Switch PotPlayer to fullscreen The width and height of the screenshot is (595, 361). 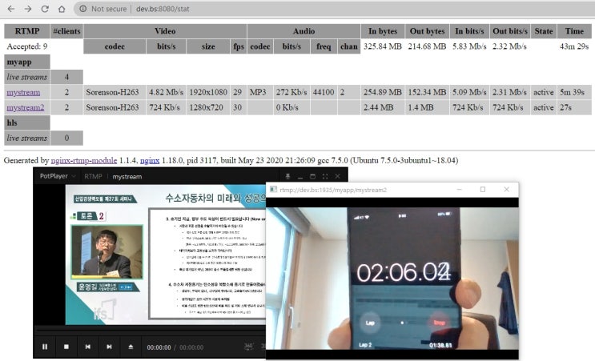pyautogui.click(x=325, y=176)
